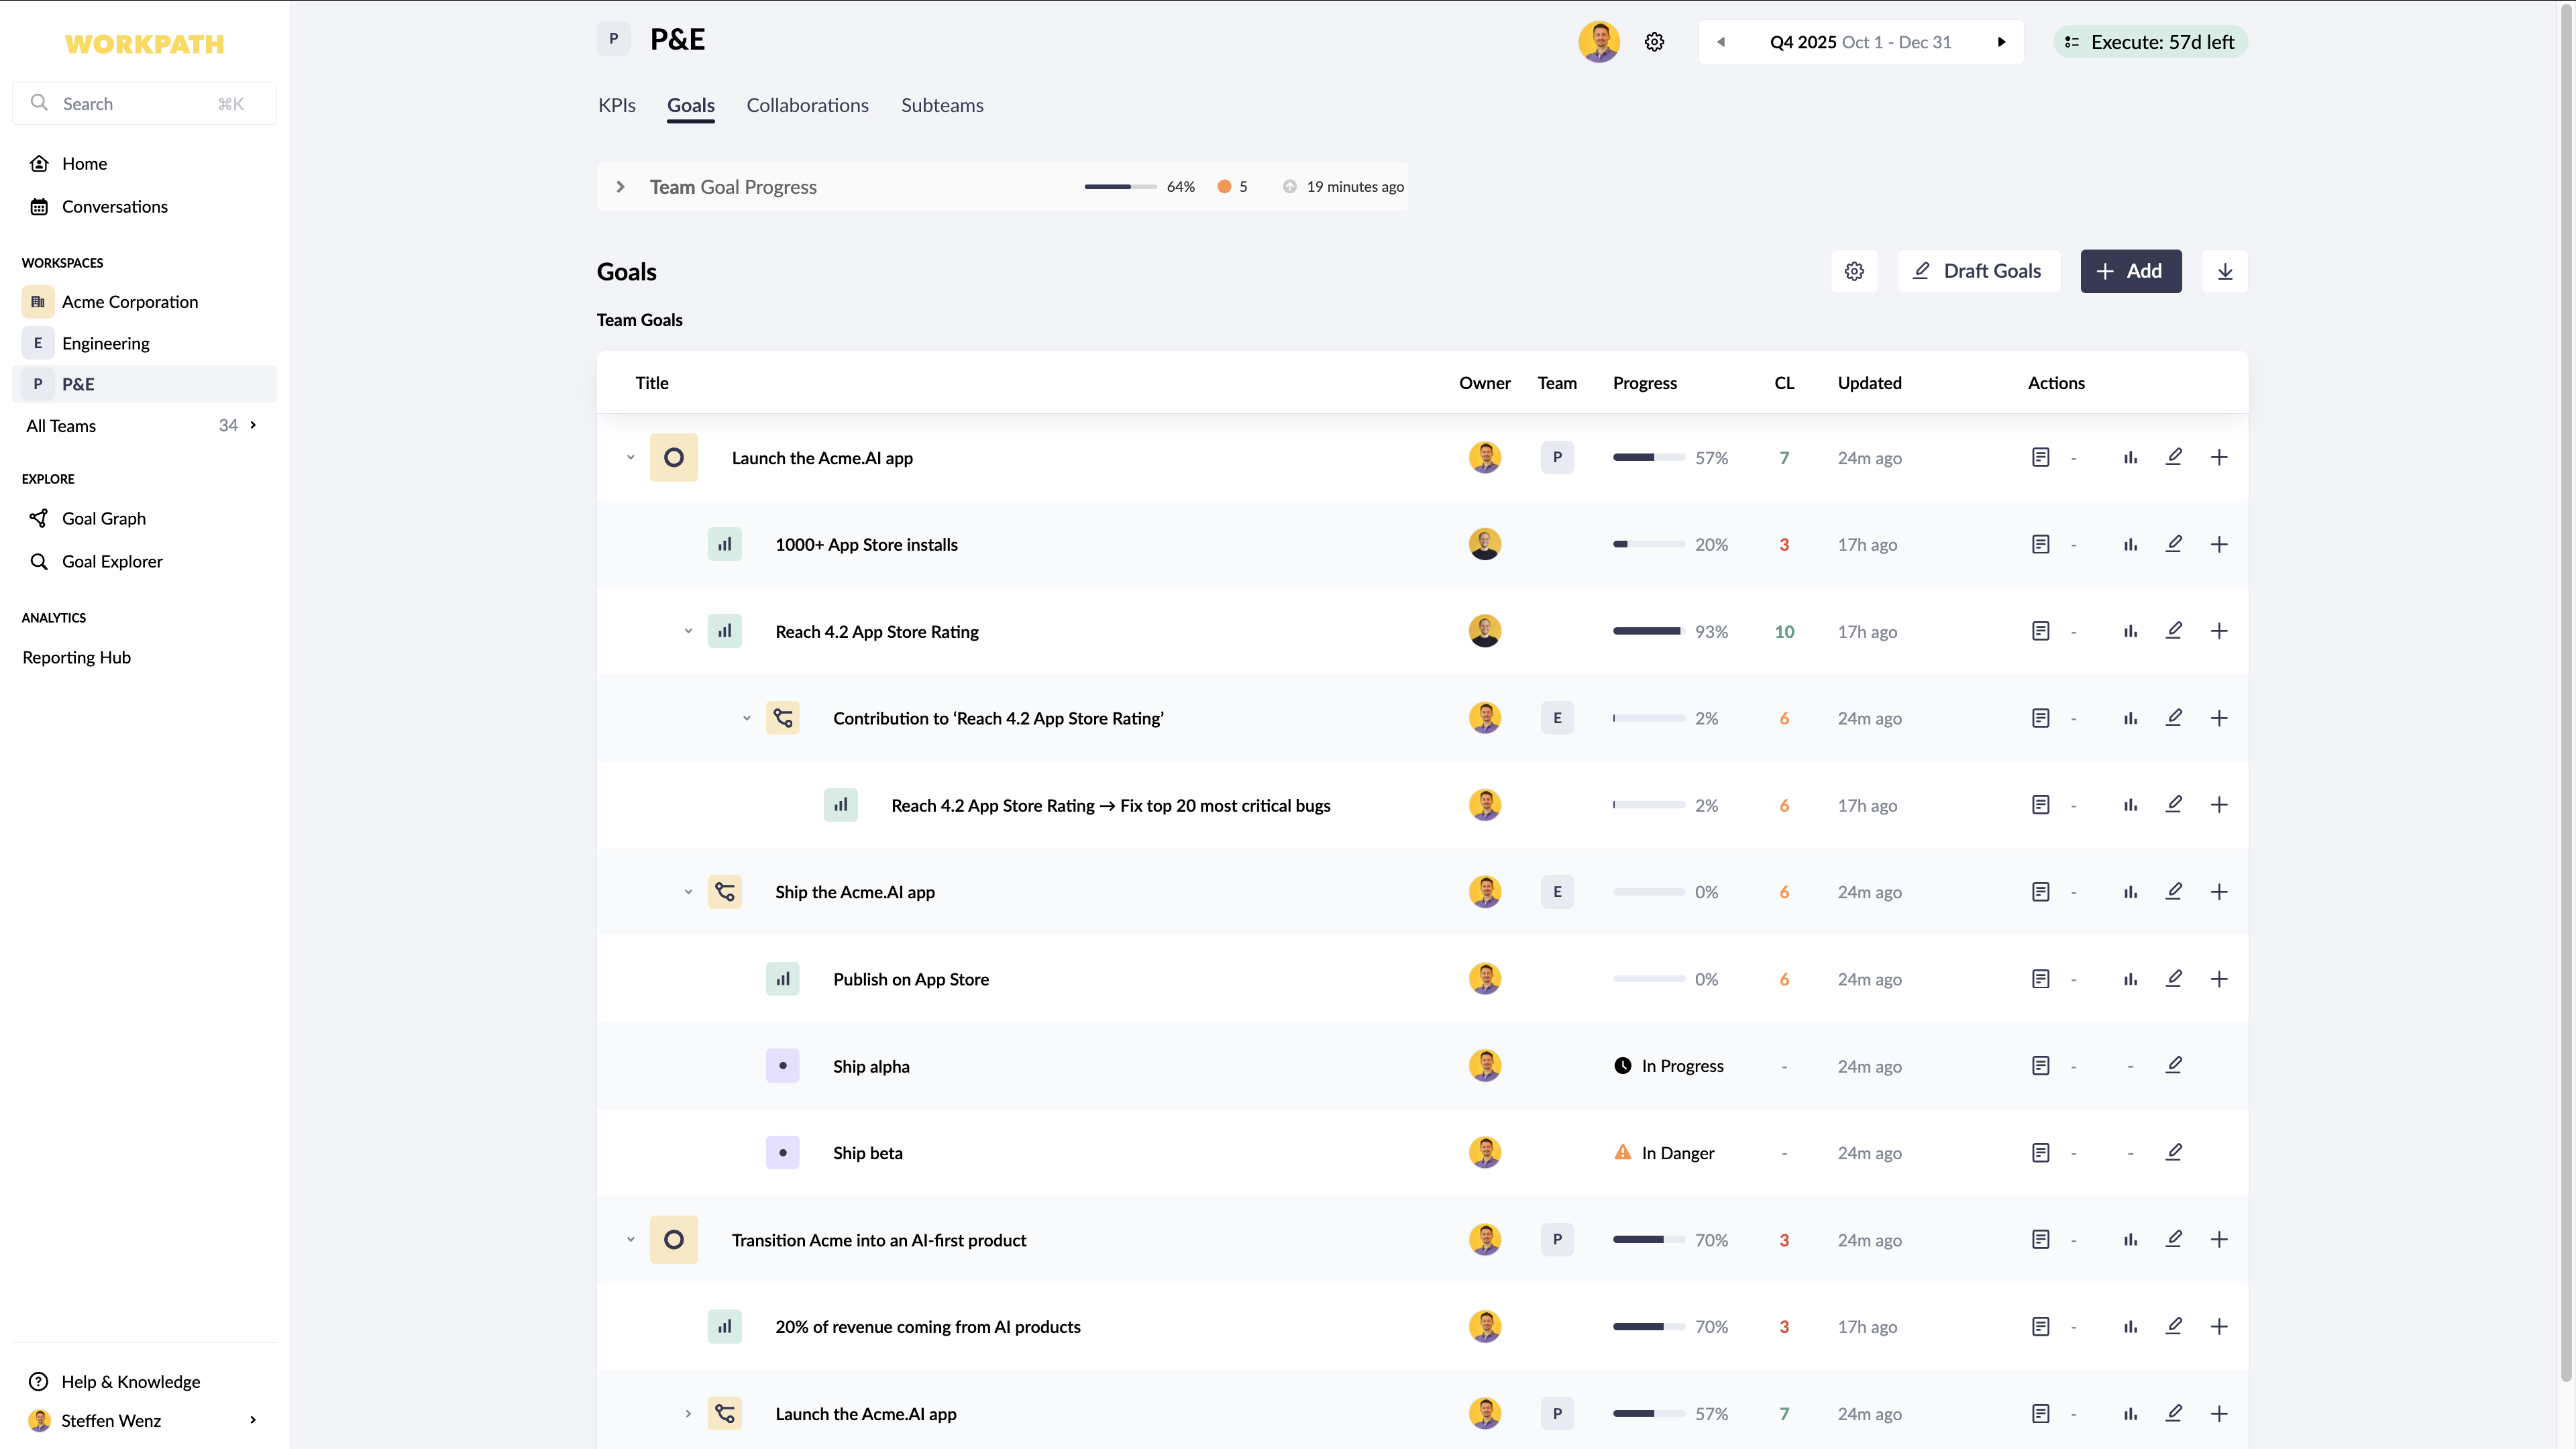This screenshot has width=2576, height=1449.
Task: Collapse Launch the Acme.AI app objective row
Action: (630, 457)
